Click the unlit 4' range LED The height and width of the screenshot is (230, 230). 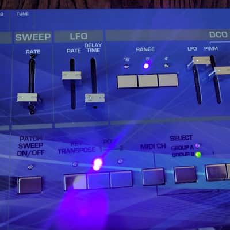click(x=166, y=66)
